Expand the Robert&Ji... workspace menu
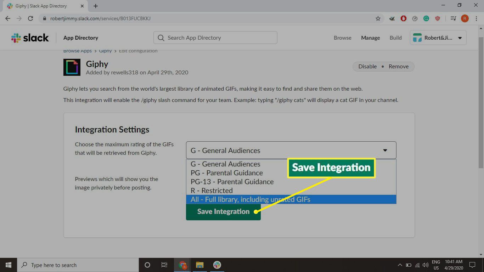The height and width of the screenshot is (272, 484). point(438,38)
